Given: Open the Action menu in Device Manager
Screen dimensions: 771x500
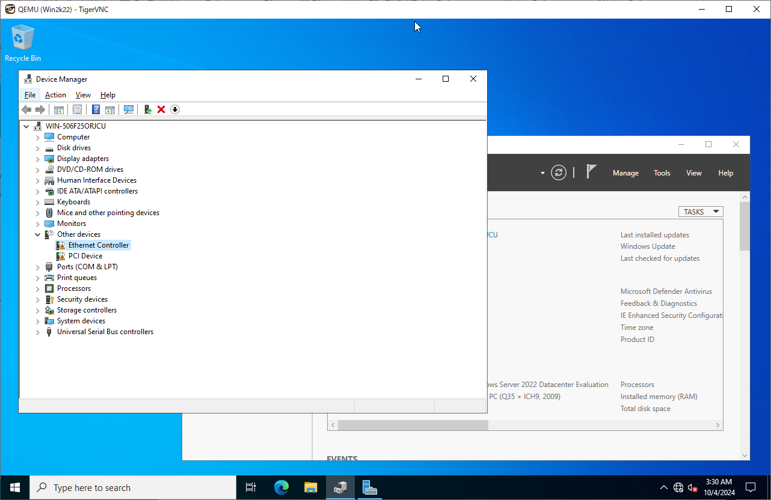Looking at the screenshot, I should (x=55, y=95).
